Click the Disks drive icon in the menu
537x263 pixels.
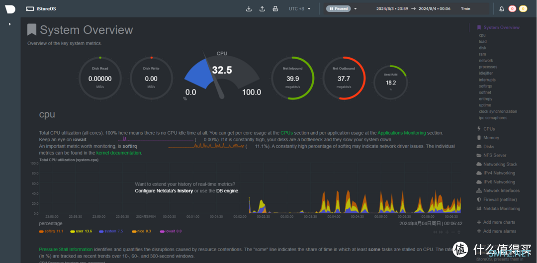(x=479, y=147)
